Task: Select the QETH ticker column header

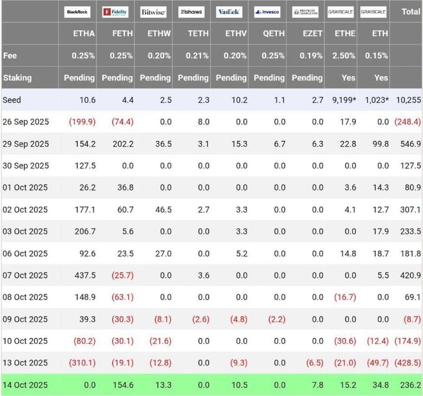Action: 274,33
